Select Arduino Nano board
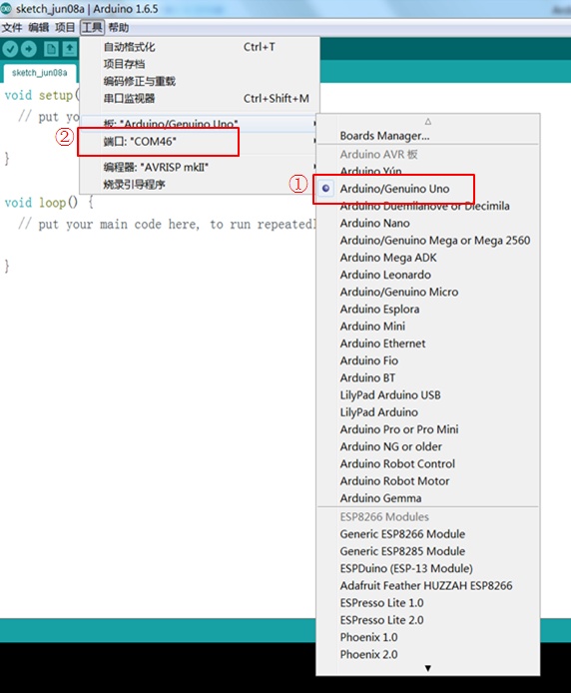Viewport: 571px width, 693px height. 428,224
